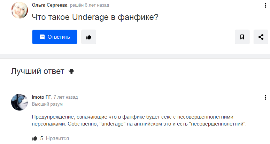
Task: Click the question title about Underage
Action: click(x=95, y=17)
